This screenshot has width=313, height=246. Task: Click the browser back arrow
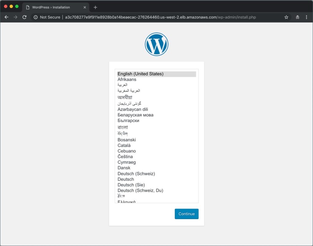click(x=6, y=17)
